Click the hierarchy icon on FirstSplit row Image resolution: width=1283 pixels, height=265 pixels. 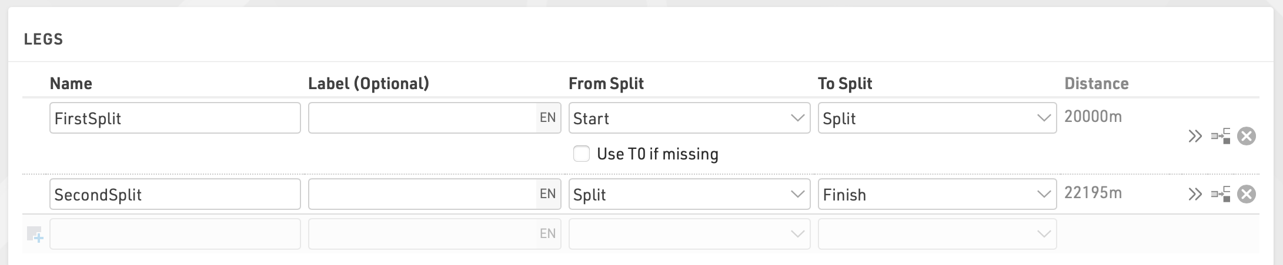click(x=1221, y=137)
